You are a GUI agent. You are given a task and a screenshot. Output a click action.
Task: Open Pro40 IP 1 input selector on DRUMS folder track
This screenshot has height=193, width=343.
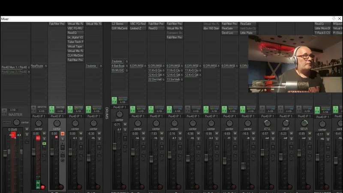pos(120,107)
